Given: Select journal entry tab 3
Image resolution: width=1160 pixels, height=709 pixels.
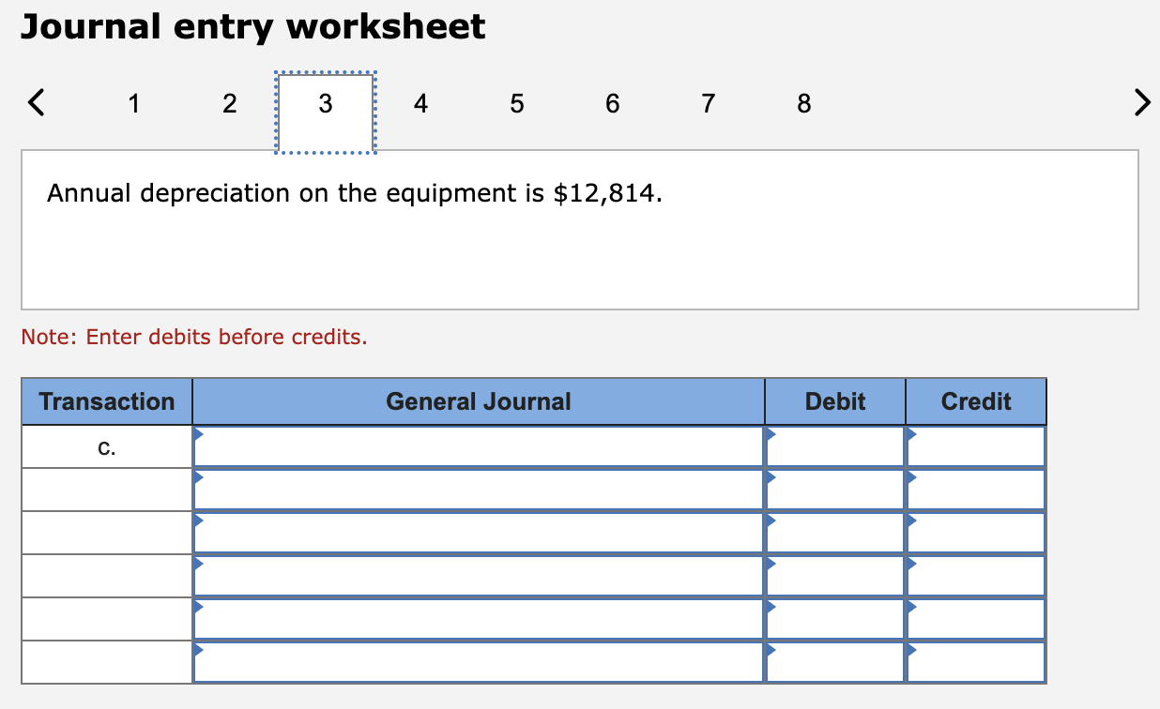Looking at the screenshot, I should pyautogui.click(x=325, y=112).
